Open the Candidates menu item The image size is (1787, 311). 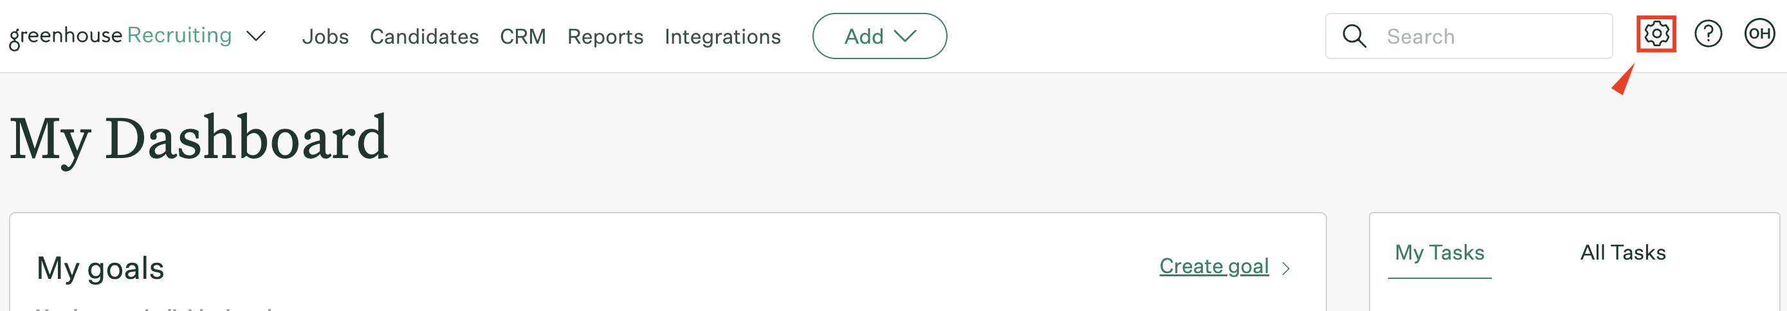click(424, 36)
